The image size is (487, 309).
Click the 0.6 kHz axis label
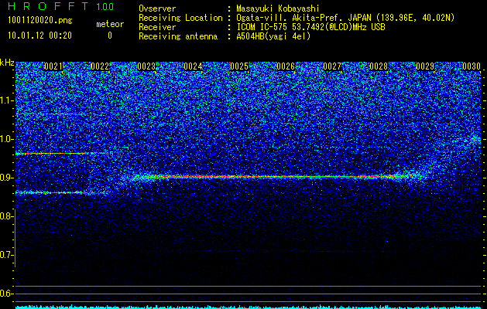pos(6,294)
